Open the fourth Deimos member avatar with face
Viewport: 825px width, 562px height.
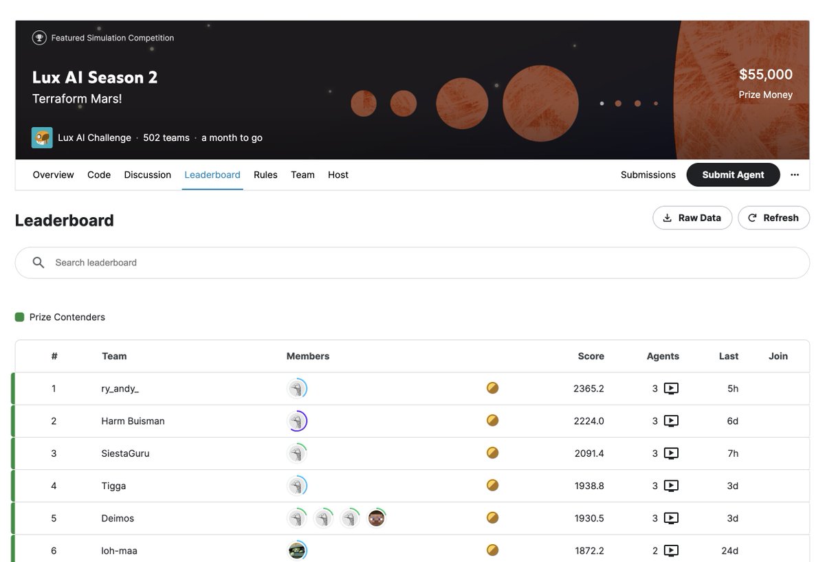[x=376, y=518]
